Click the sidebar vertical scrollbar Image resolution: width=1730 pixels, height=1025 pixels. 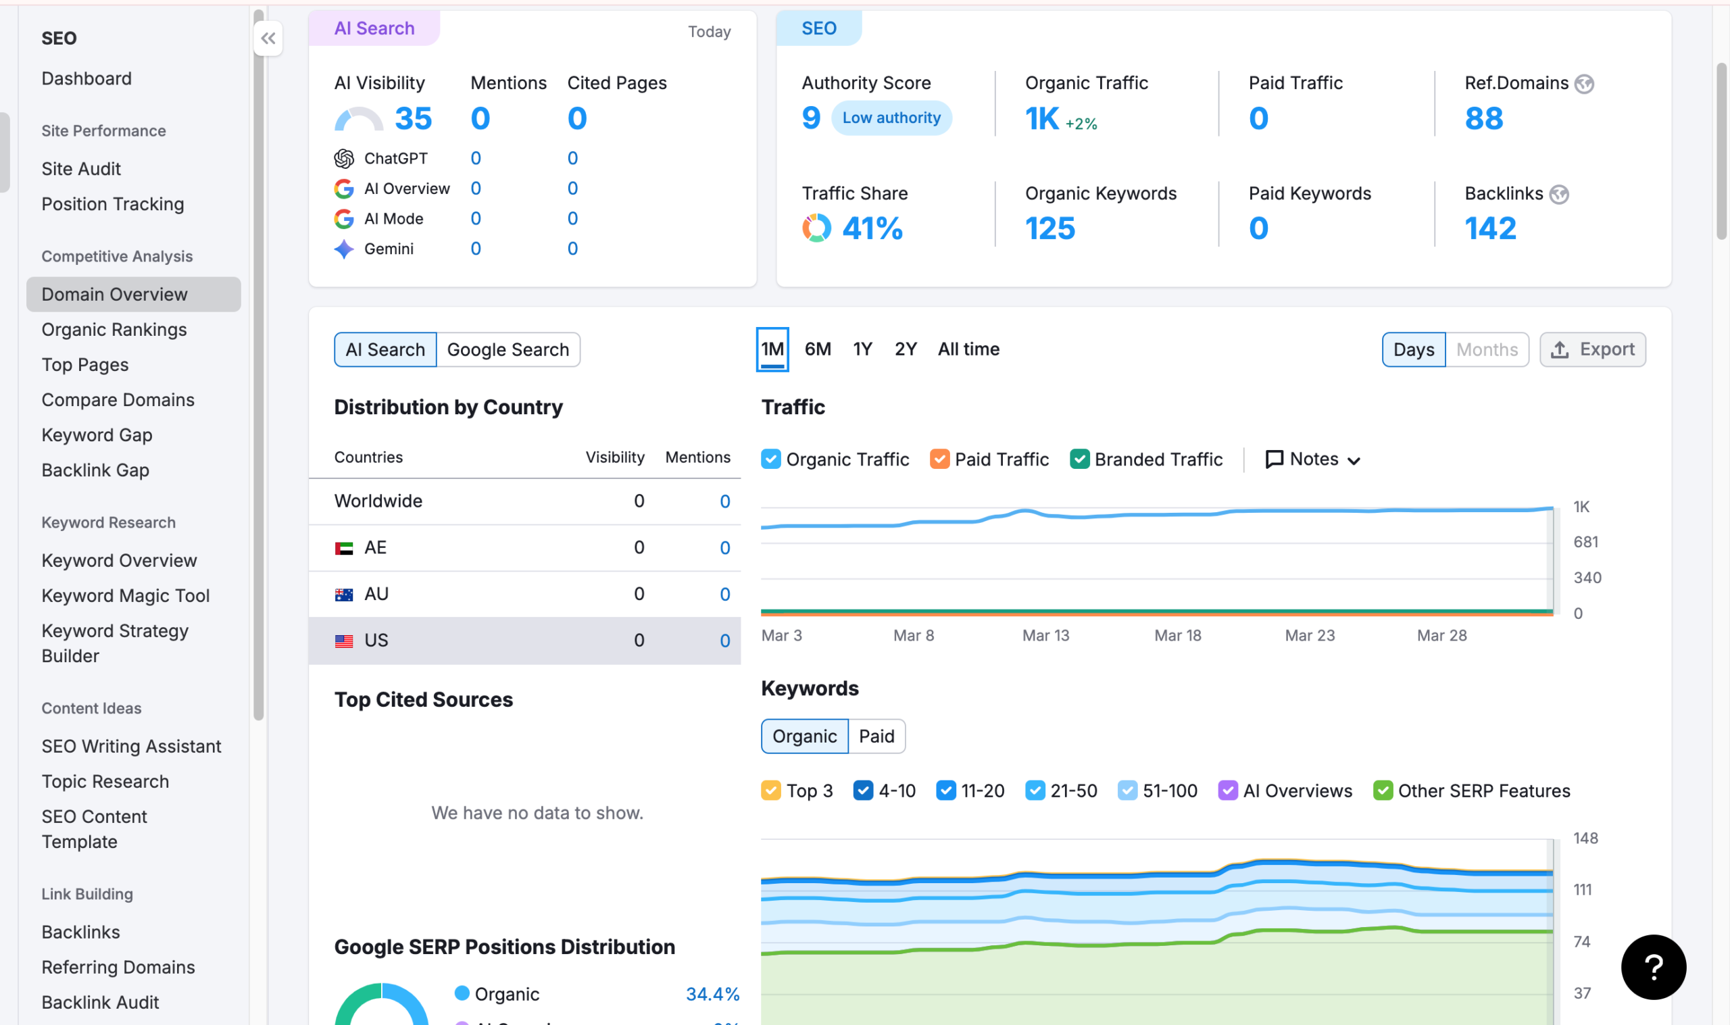point(258,414)
